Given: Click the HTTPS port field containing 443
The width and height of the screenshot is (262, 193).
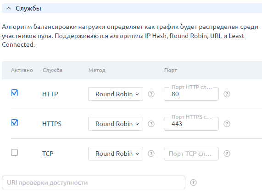Looking at the screenshot, I should point(191,124).
